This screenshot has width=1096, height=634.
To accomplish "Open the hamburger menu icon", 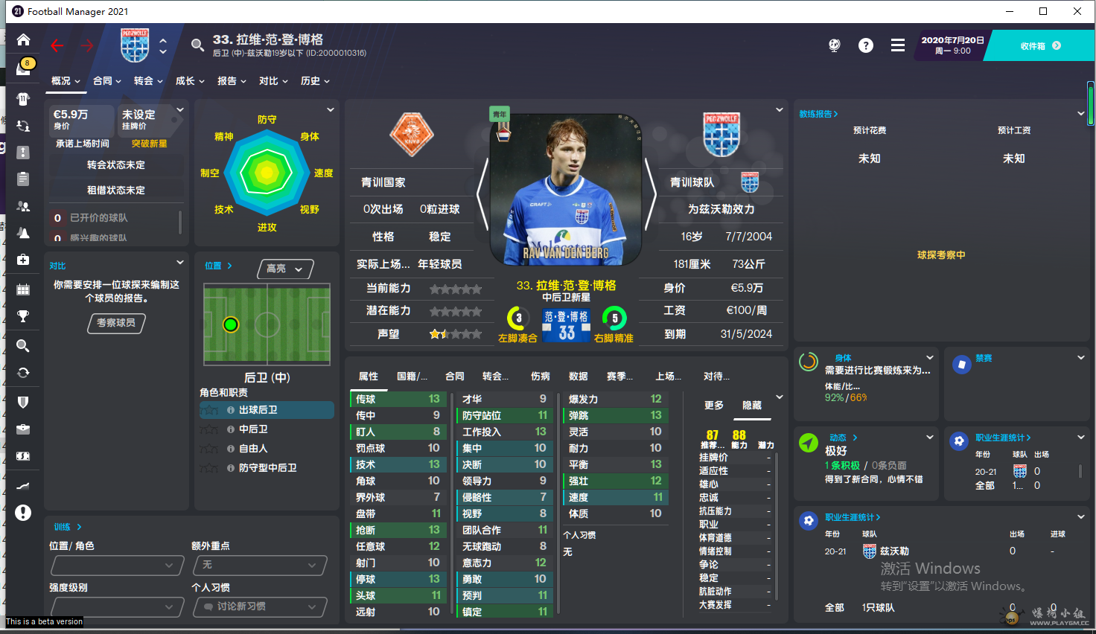I will pos(898,45).
